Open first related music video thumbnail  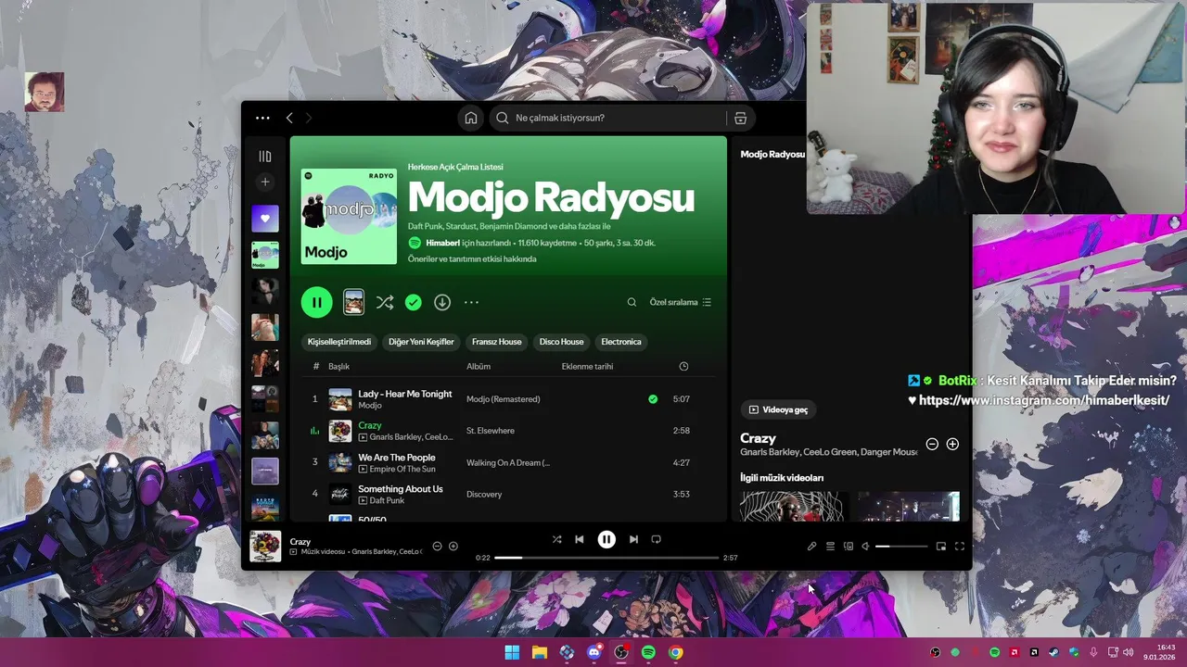point(792,507)
